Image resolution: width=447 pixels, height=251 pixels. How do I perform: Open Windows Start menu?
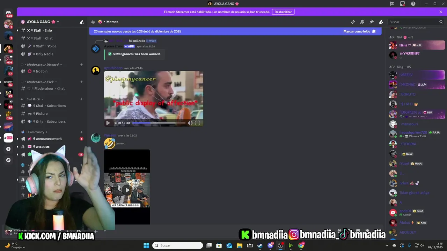click(x=146, y=245)
